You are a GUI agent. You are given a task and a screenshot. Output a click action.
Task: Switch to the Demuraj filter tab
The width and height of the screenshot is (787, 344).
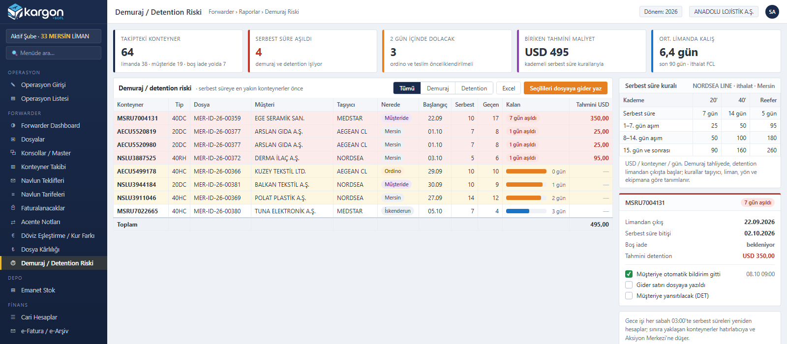click(438, 88)
